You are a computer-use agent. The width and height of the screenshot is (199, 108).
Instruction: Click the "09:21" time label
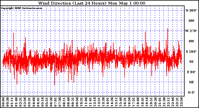73,102
